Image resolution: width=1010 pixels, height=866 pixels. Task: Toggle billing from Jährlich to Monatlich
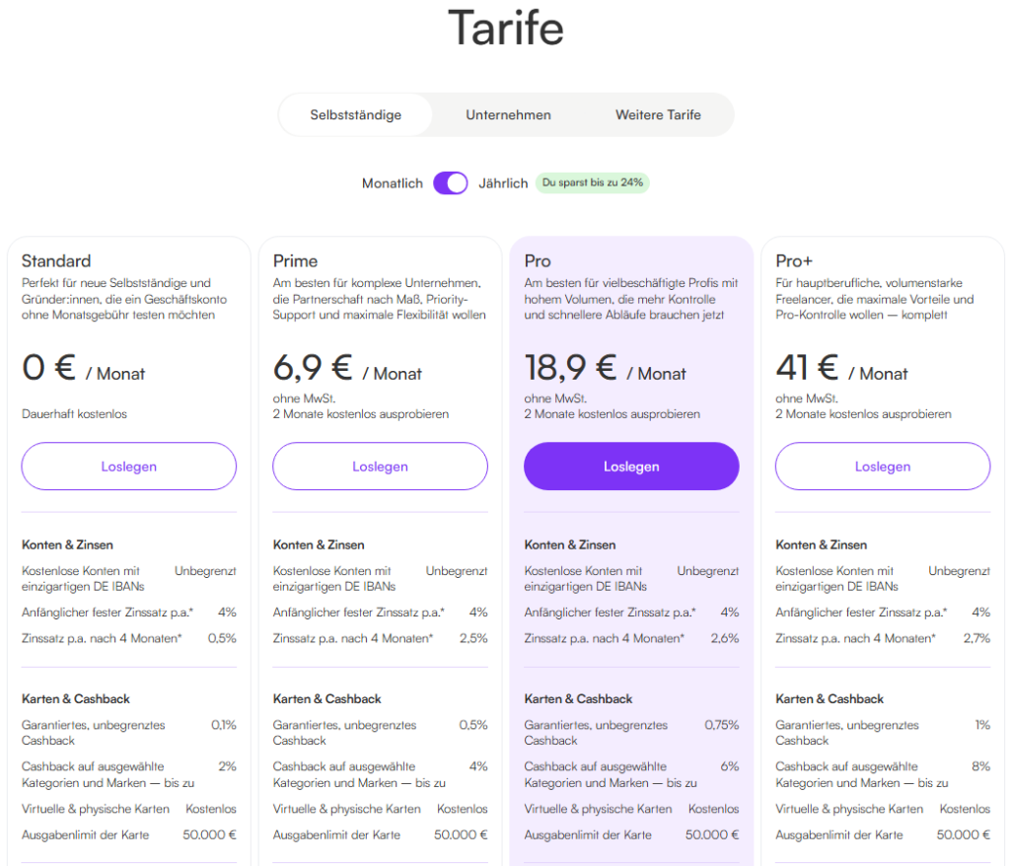[450, 182]
